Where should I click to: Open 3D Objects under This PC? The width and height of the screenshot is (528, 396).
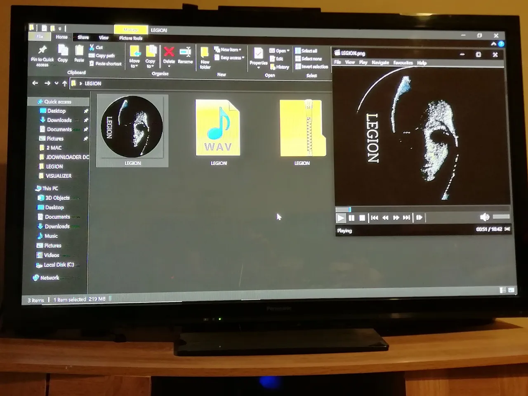tap(57, 198)
